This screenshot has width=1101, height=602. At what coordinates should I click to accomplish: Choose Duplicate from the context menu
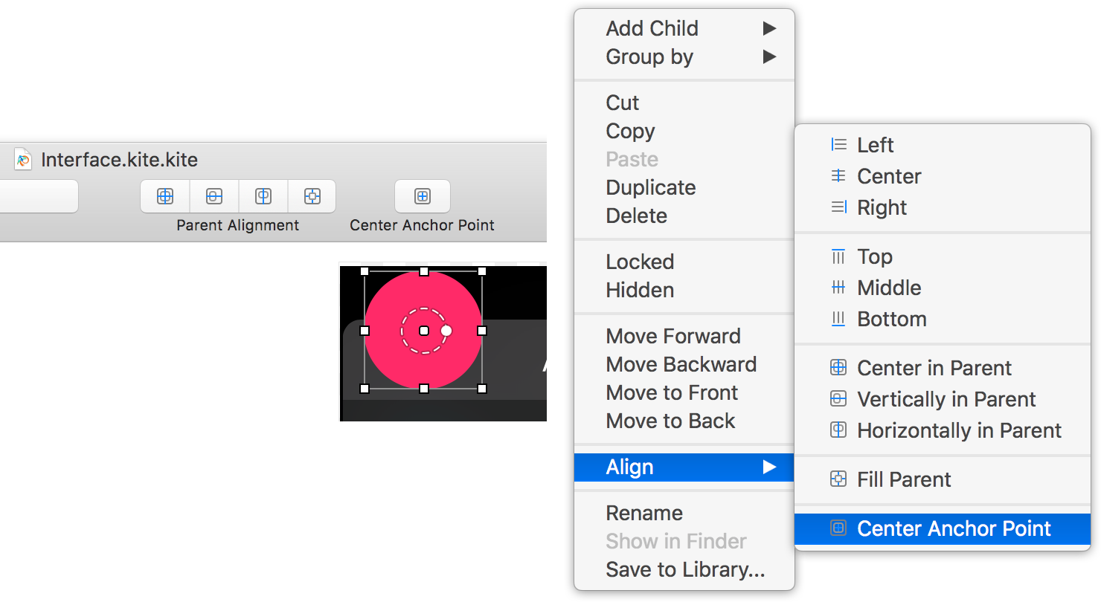point(651,187)
